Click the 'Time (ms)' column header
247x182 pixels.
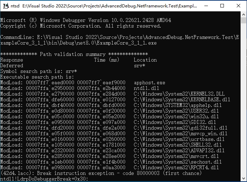tap(107, 60)
